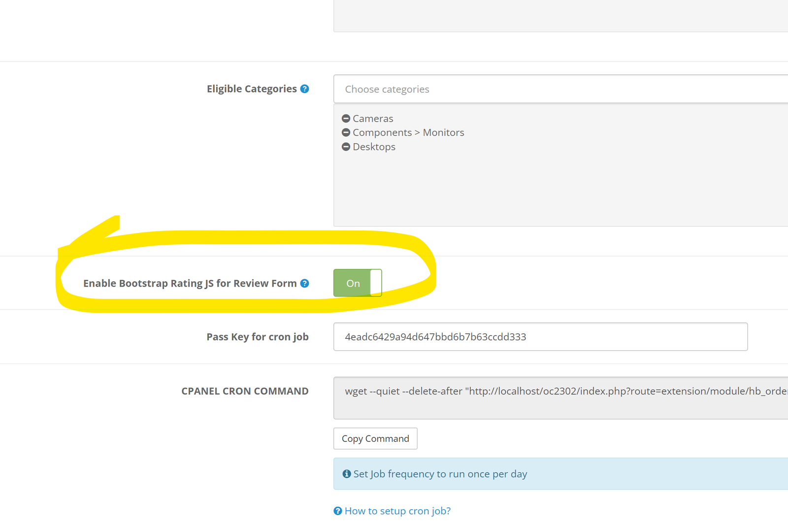Click the Pass Key for cron job field
The height and width of the screenshot is (529, 788).
pos(540,337)
